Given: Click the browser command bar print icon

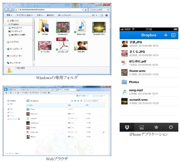Looking at the screenshot, I should [x=18, y=93].
